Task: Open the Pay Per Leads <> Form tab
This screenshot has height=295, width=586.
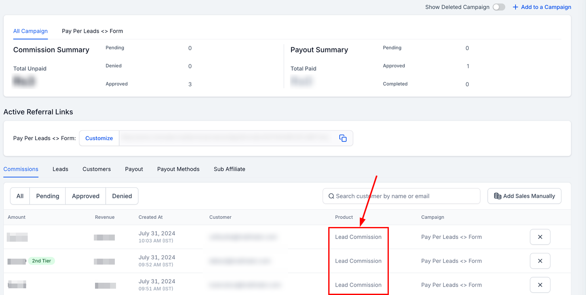Action: 92,31
